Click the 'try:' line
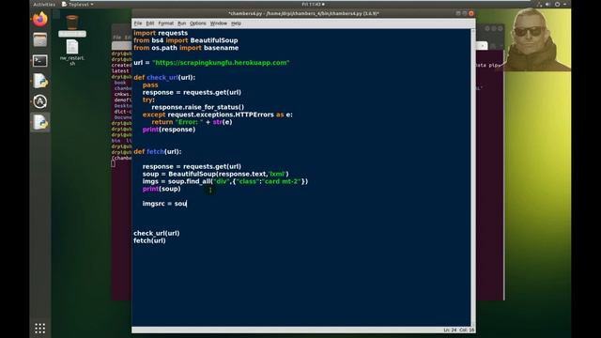The width and height of the screenshot is (601, 338). 148,100
